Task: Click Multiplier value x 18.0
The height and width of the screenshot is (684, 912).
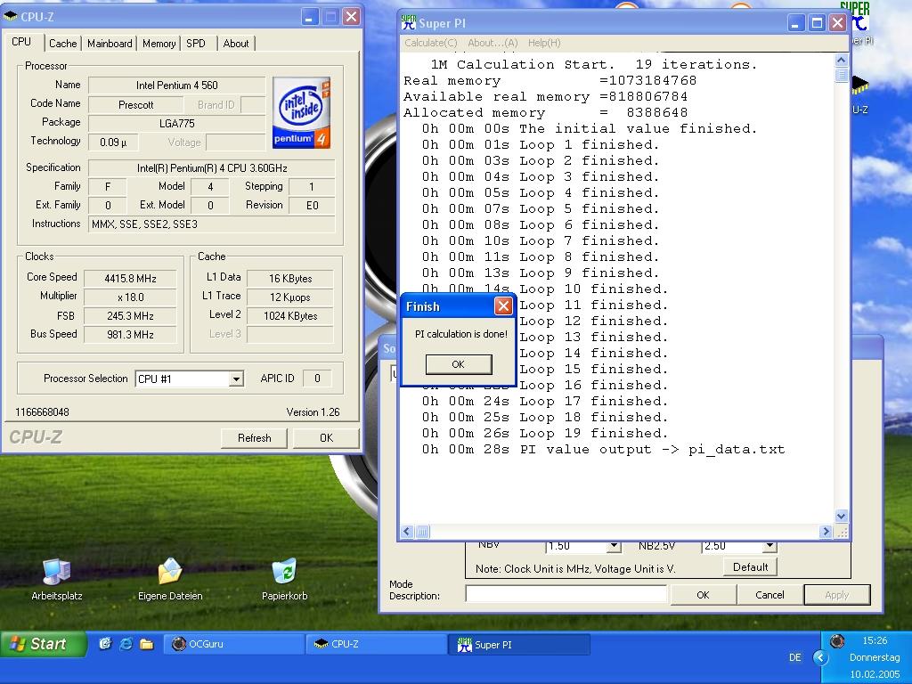Action: [x=130, y=297]
